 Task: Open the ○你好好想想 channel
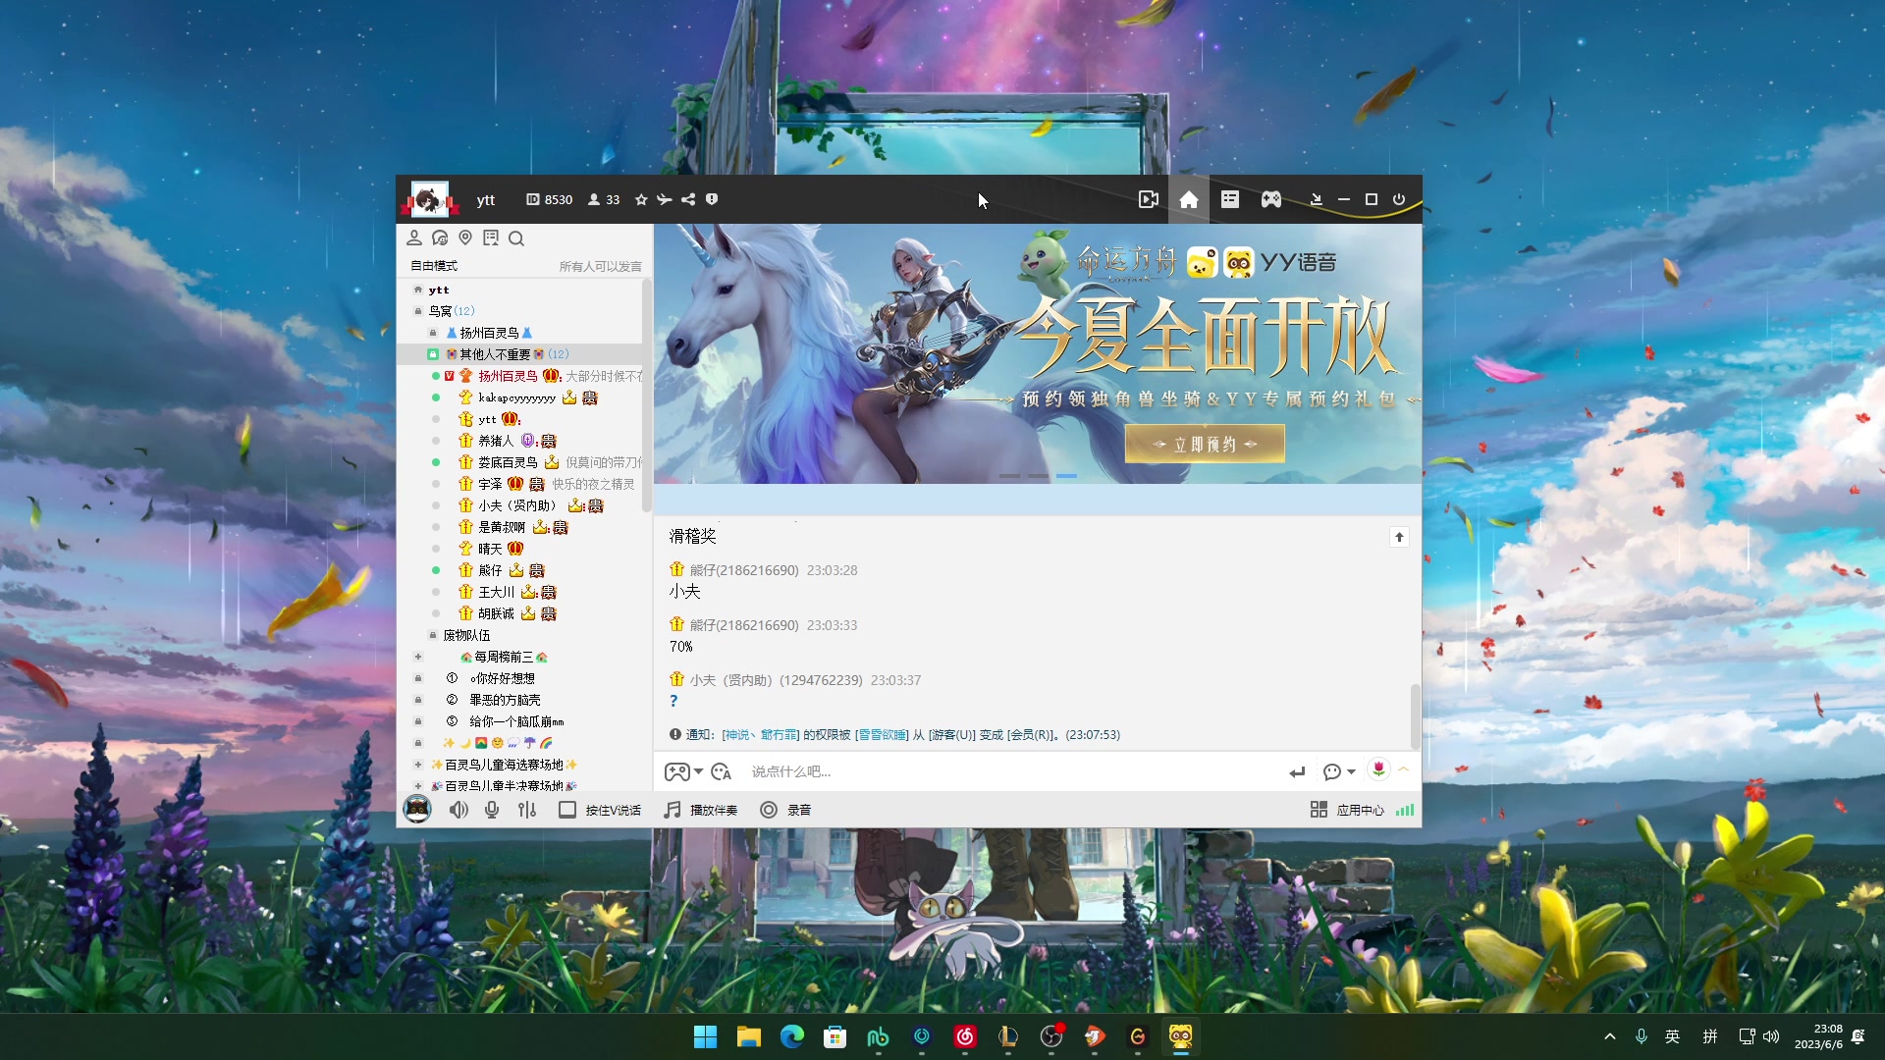point(502,678)
